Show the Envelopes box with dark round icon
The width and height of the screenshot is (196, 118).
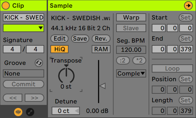tap(30, 112)
